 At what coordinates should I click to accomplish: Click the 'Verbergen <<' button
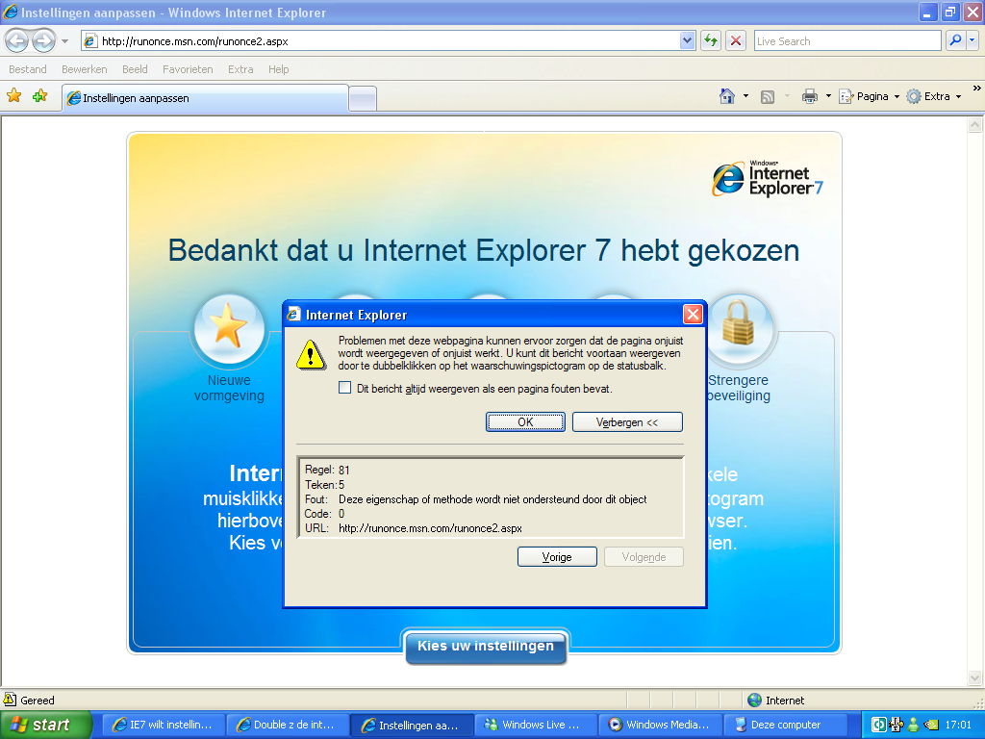(627, 422)
